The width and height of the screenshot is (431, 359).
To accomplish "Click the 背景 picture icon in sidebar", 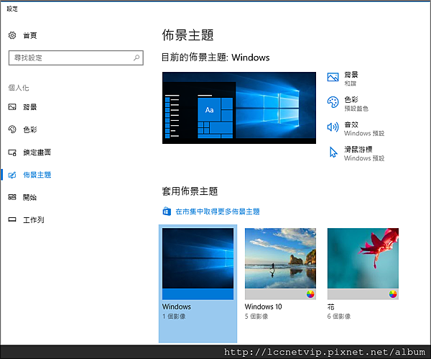I will pyautogui.click(x=12, y=106).
